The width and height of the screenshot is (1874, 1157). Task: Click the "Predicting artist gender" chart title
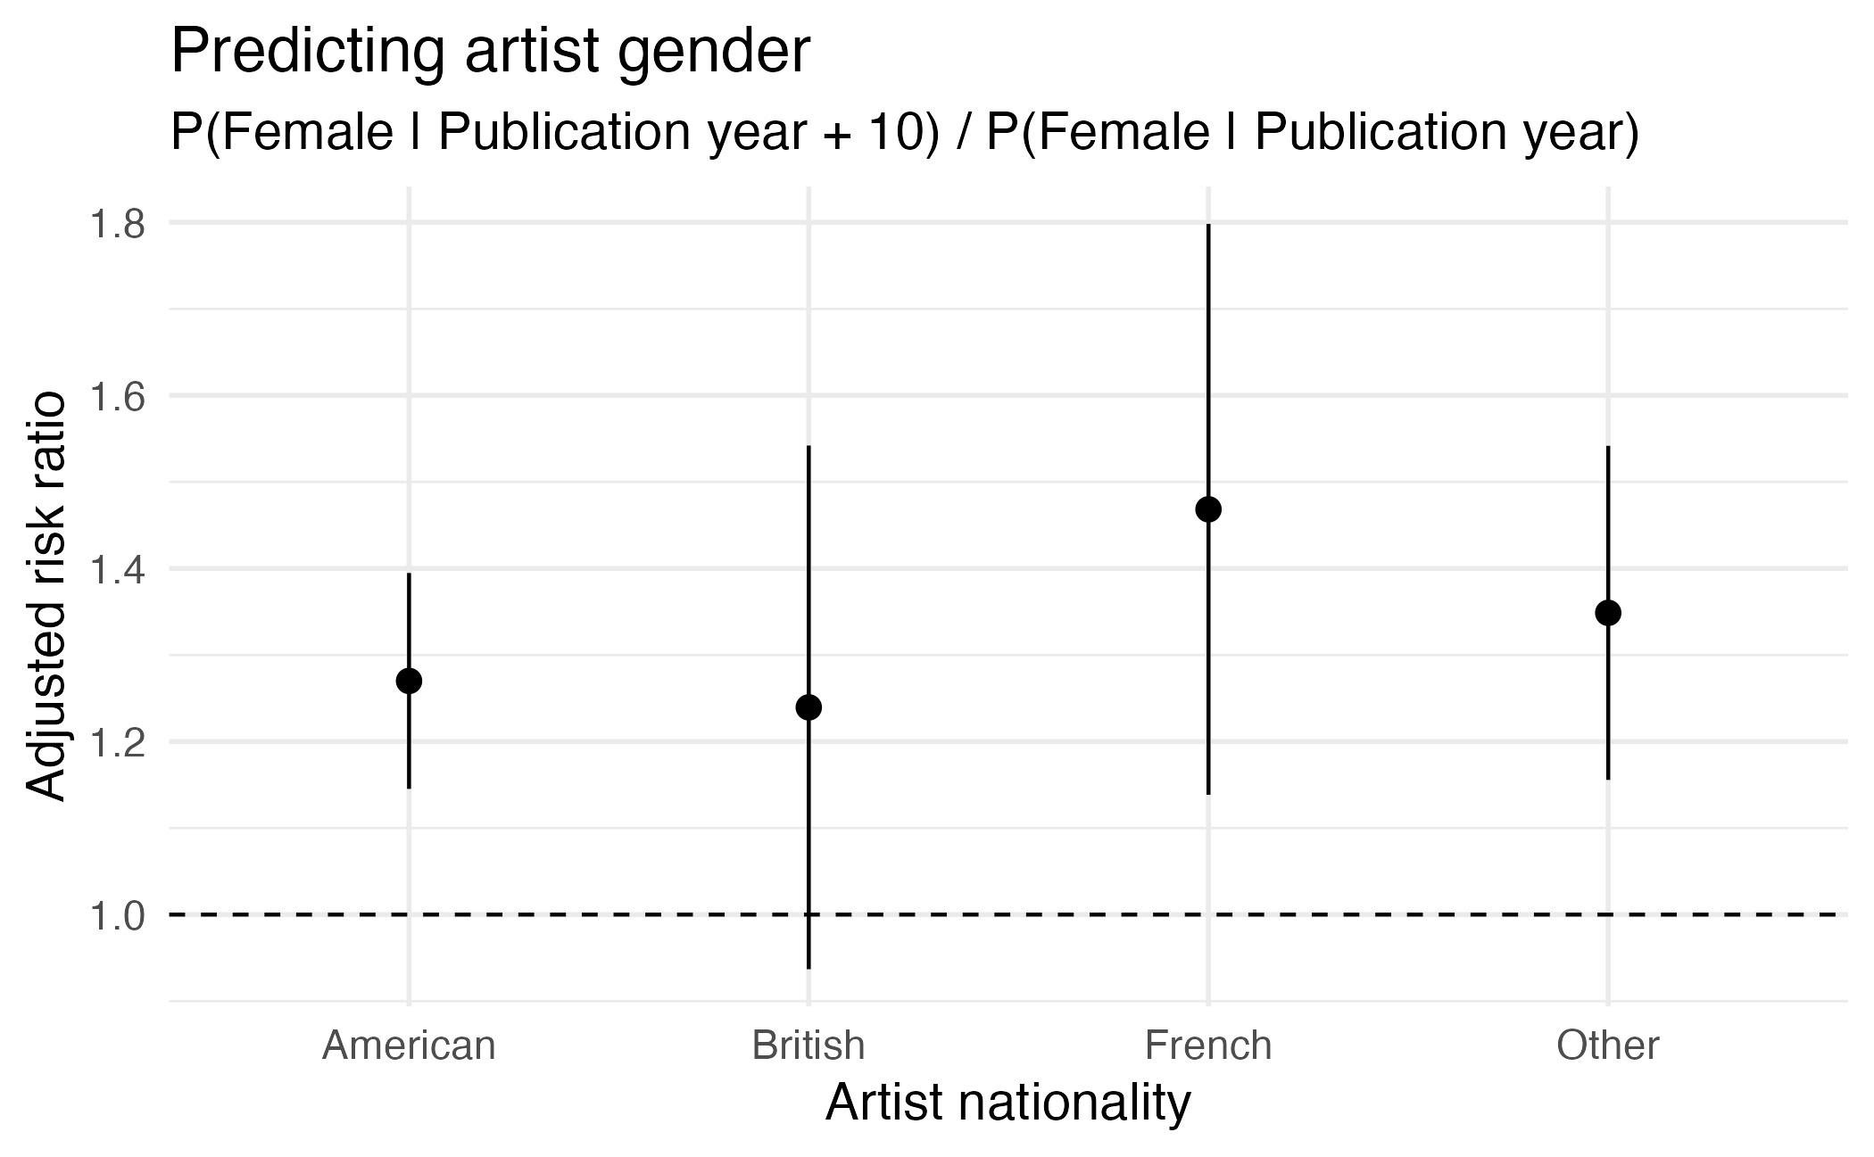(490, 52)
